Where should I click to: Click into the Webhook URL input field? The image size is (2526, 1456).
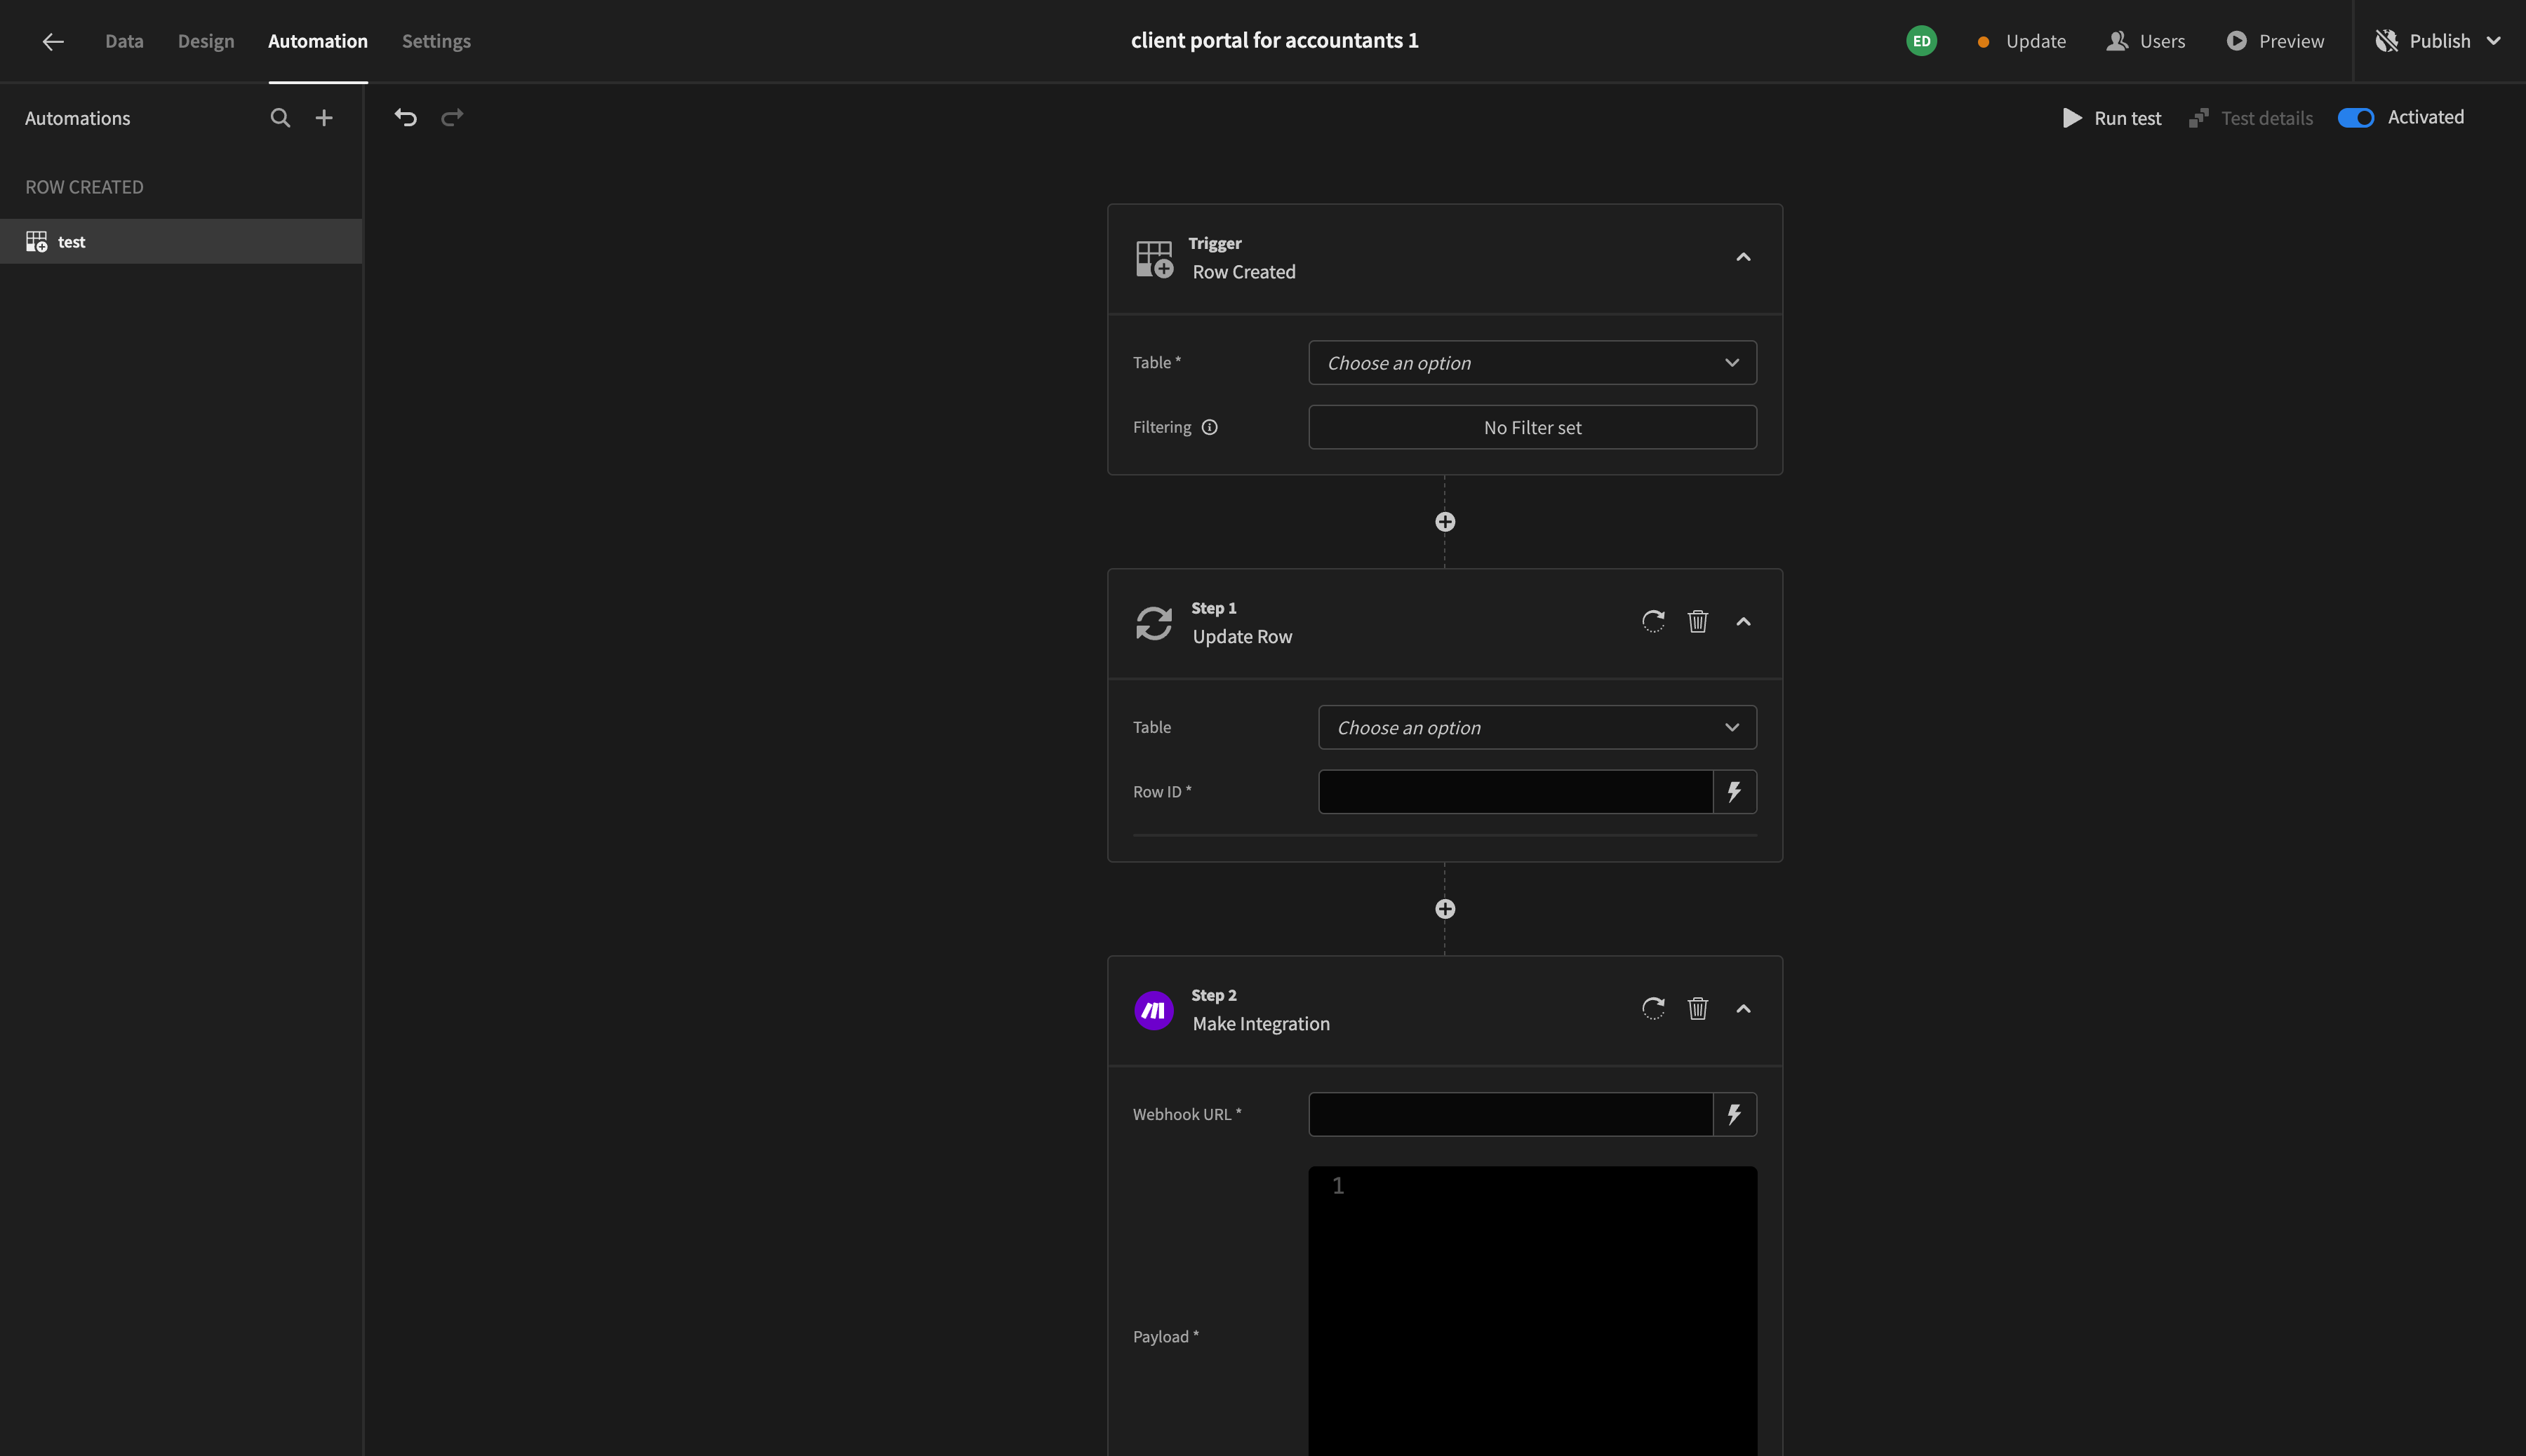[x=1509, y=1115]
